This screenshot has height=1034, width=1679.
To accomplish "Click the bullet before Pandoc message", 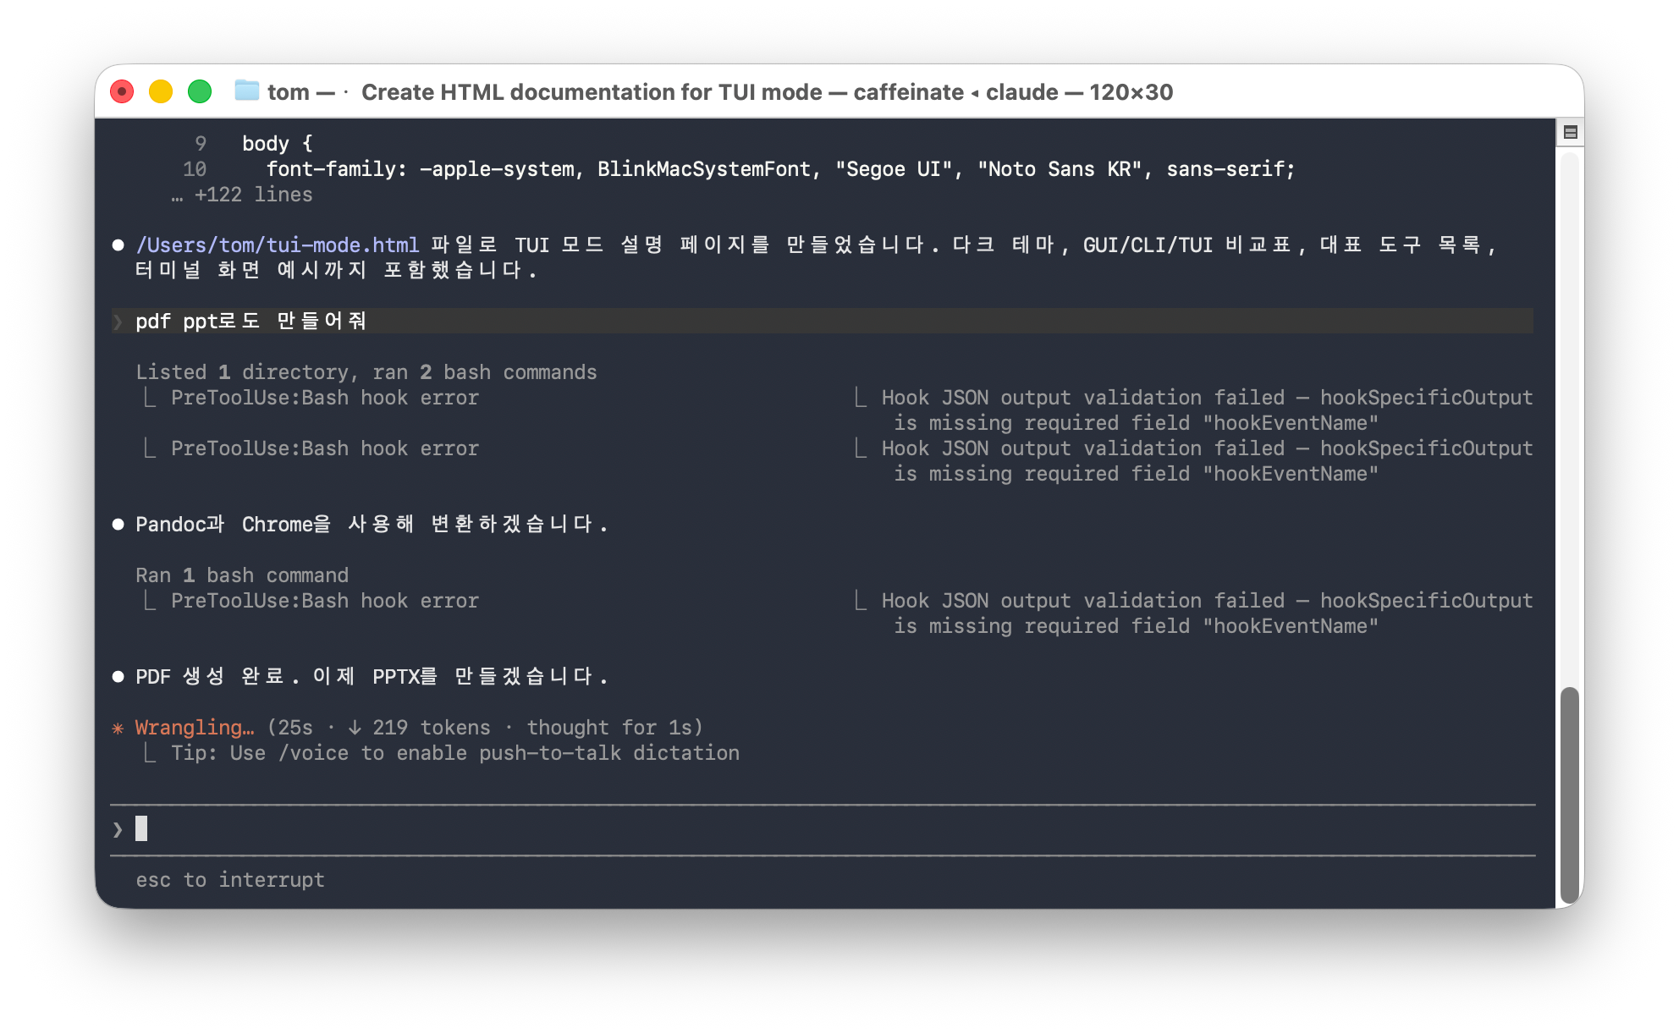I will pyautogui.click(x=118, y=525).
